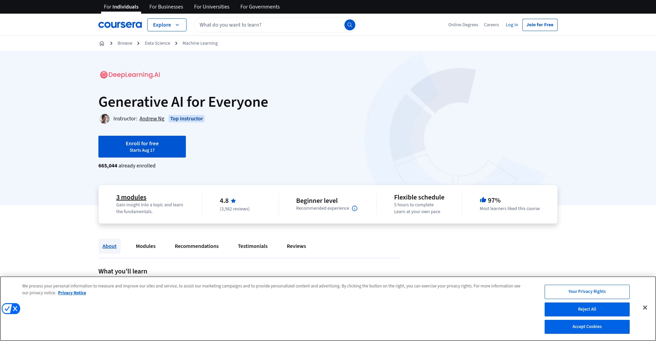Click the rating star icon next to 4.8
Screen dimensions: 656x341
[x=233, y=201]
